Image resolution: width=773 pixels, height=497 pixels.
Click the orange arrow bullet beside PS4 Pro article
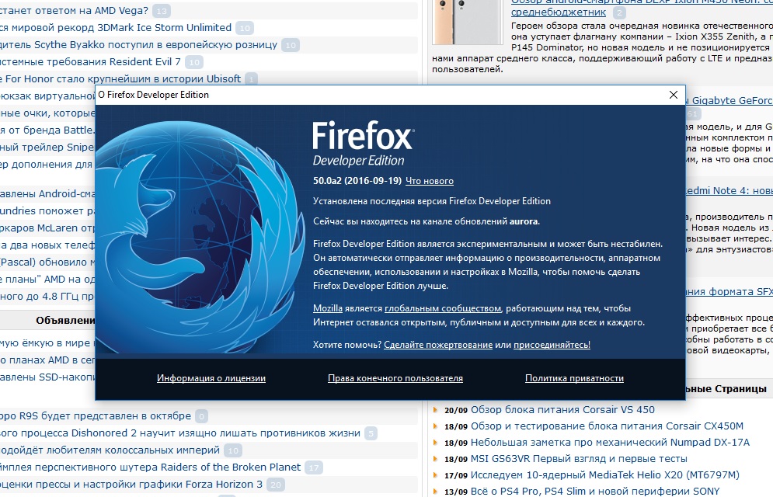click(x=435, y=491)
